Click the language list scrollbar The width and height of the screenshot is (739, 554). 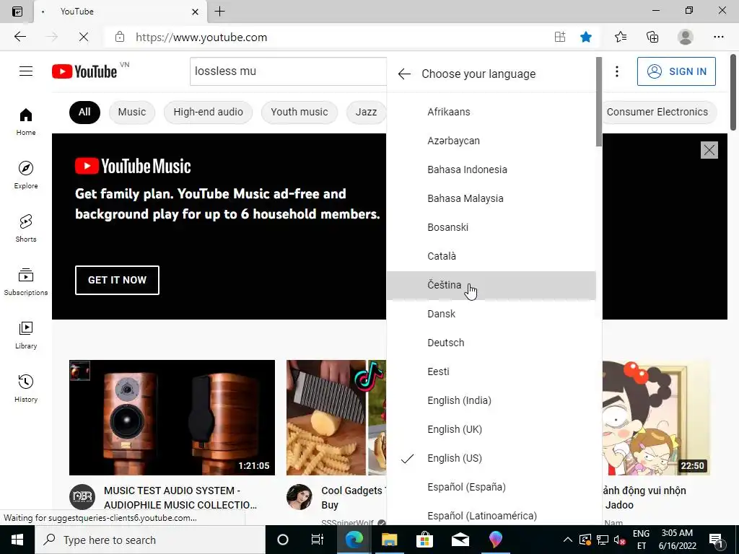click(x=598, y=101)
